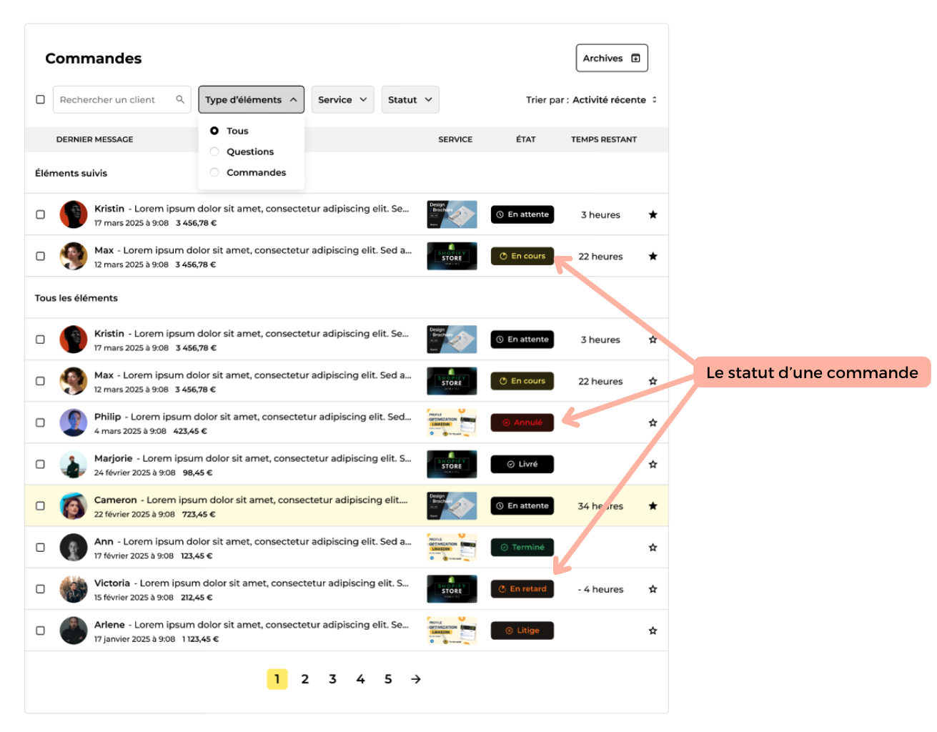
Task: Click the Annulé status badge for Philip
Action: point(522,422)
